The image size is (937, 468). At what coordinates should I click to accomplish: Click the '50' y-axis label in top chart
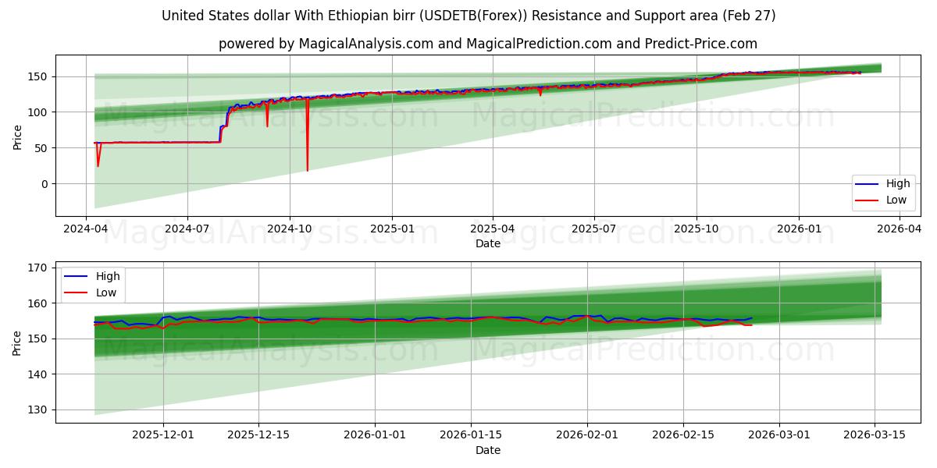click(42, 148)
